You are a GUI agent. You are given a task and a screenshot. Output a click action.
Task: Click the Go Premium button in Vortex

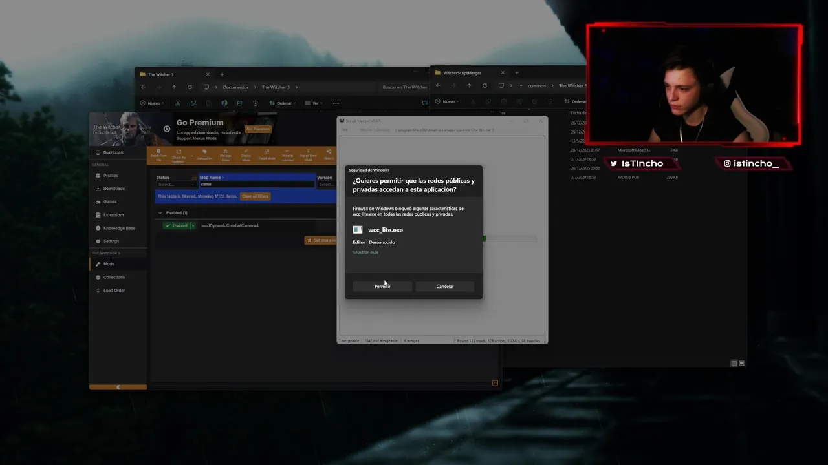tap(257, 129)
